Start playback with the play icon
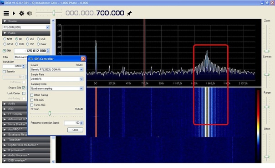Viewport: 275px width, 168px height. coord(14,13)
